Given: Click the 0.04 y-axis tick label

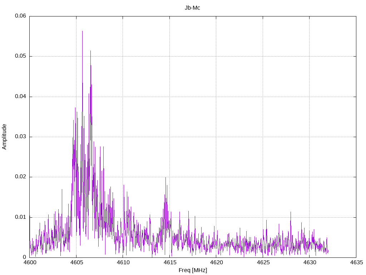Looking at the screenshot, I should click(20, 96).
